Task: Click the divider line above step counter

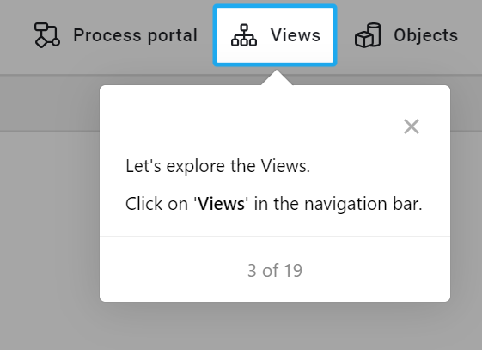Action: pos(275,236)
